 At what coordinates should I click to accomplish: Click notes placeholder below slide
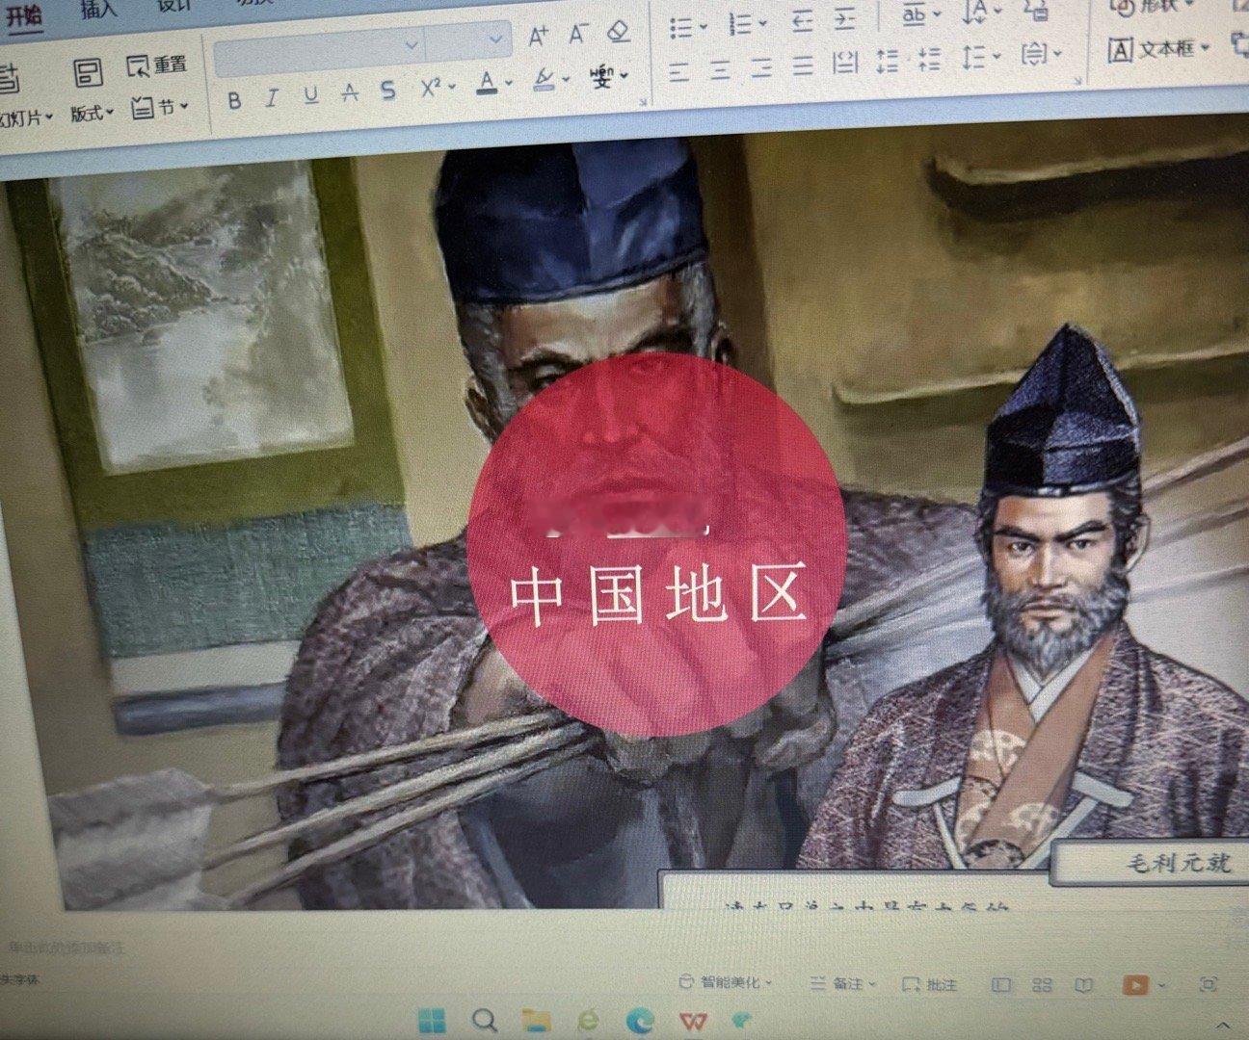[67, 948]
